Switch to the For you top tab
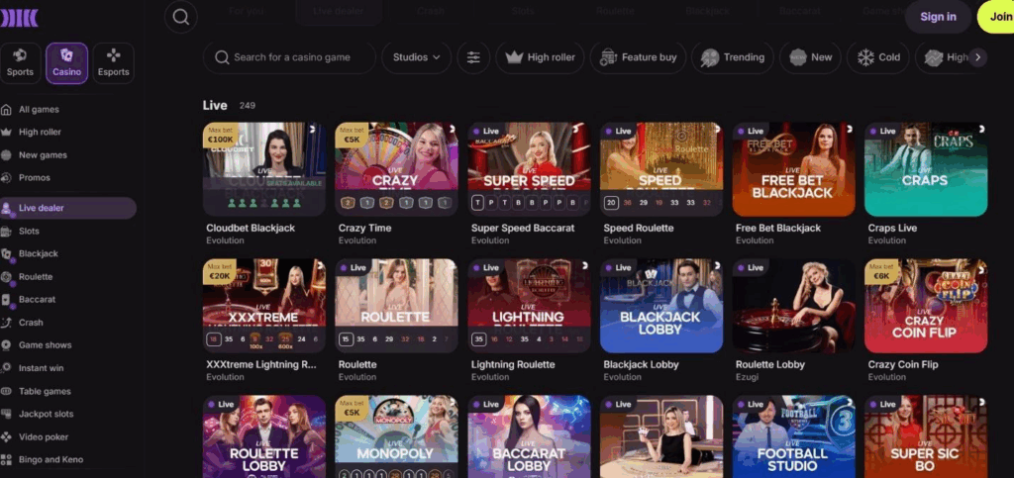Screen dimensions: 1014x478 [246, 12]
